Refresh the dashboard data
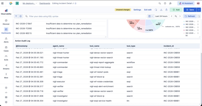202x106 pixels. coord(190,16)
